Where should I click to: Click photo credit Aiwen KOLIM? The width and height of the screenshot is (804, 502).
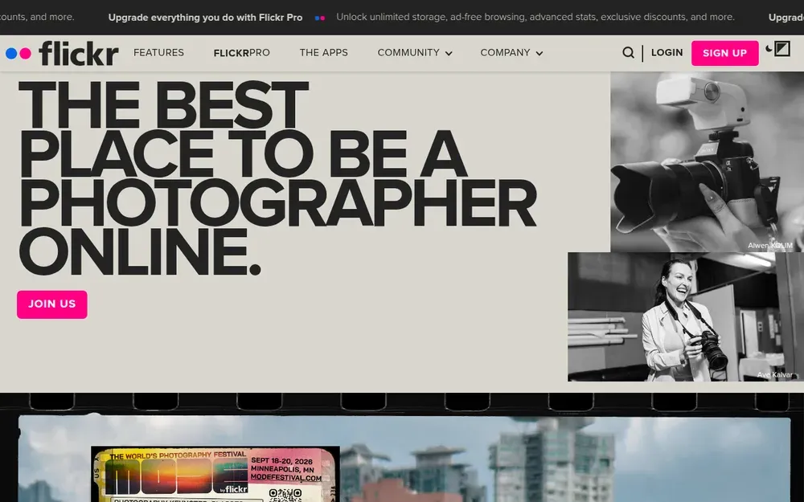769,246
